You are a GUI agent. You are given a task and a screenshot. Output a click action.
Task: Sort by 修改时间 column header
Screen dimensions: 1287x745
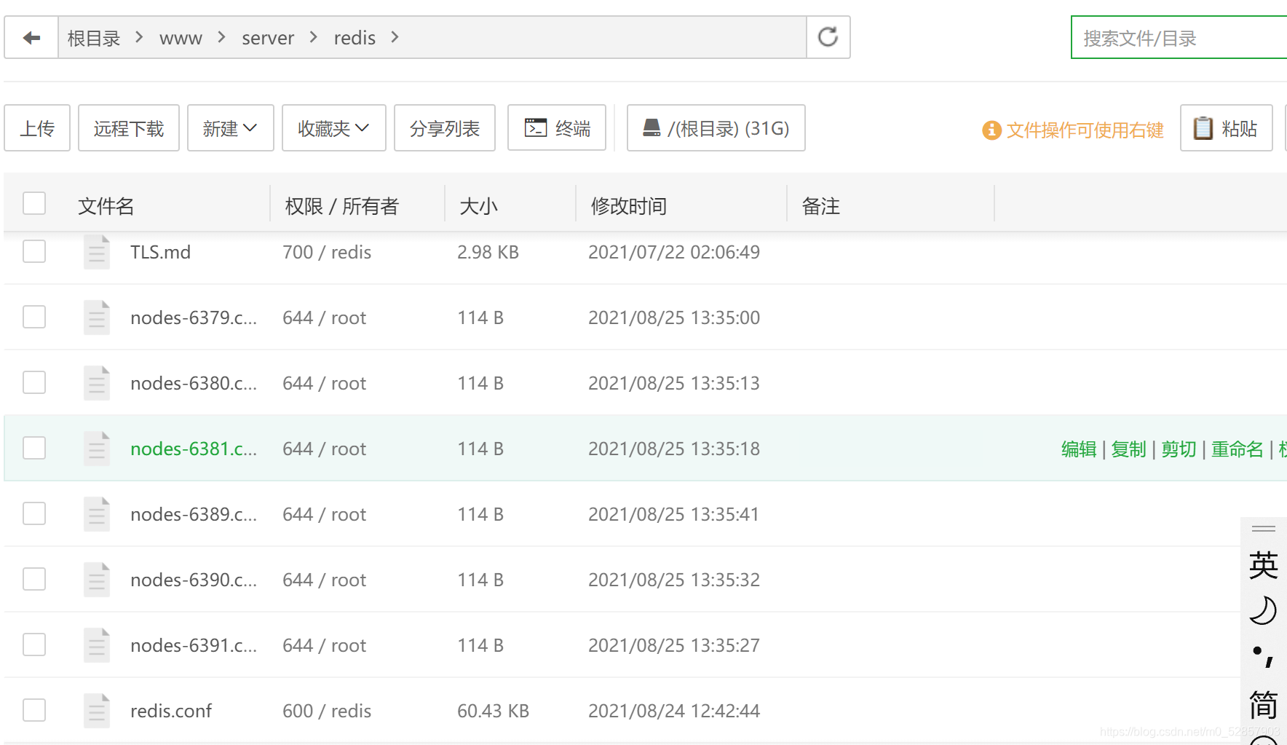point(629,206)
